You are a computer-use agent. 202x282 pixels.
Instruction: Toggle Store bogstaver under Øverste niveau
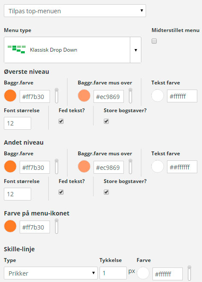(106, 121)
